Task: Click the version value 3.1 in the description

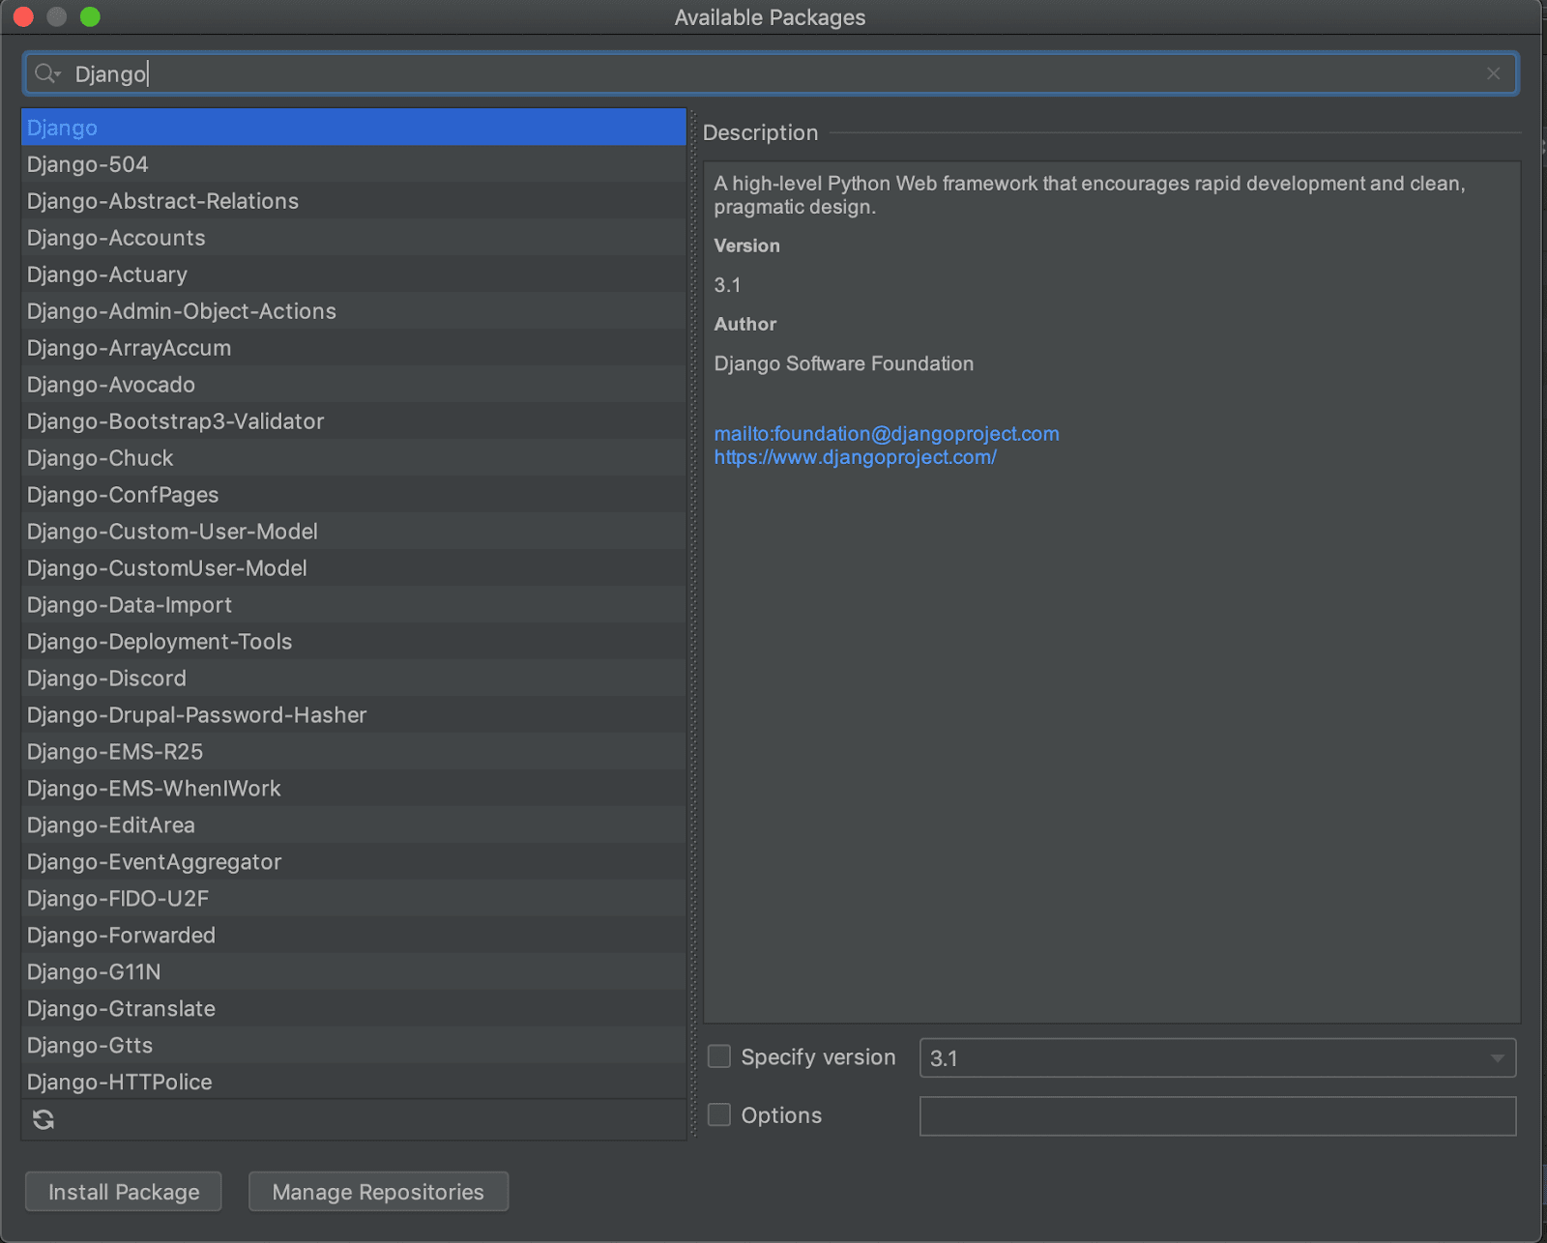Action: point(727,285)
